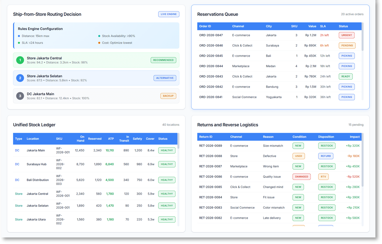This screenshot has height=244, width=382.
Task: Sort by the ATP column header
Action: coord(111,139)
